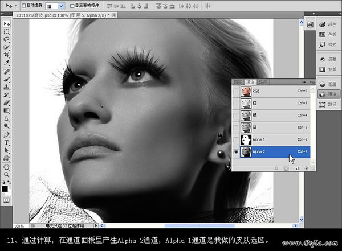This screenshot has width=342, height=251.
Task: Select the Lasso tool
Action: [6, 39]
